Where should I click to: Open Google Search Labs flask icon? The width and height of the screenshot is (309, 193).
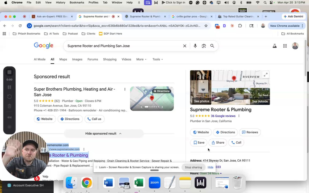(x=274, y=46)
